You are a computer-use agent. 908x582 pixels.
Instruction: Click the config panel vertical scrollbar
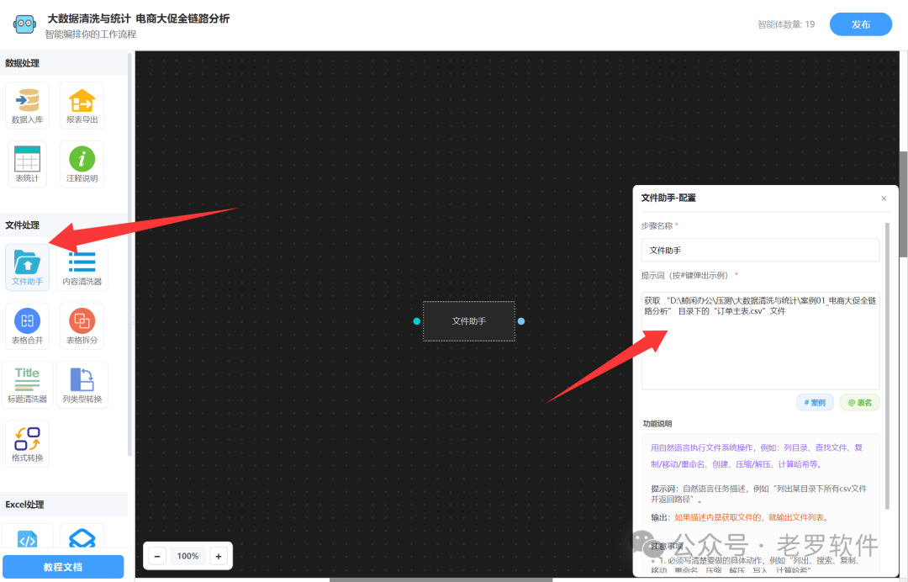coord(887,366)
